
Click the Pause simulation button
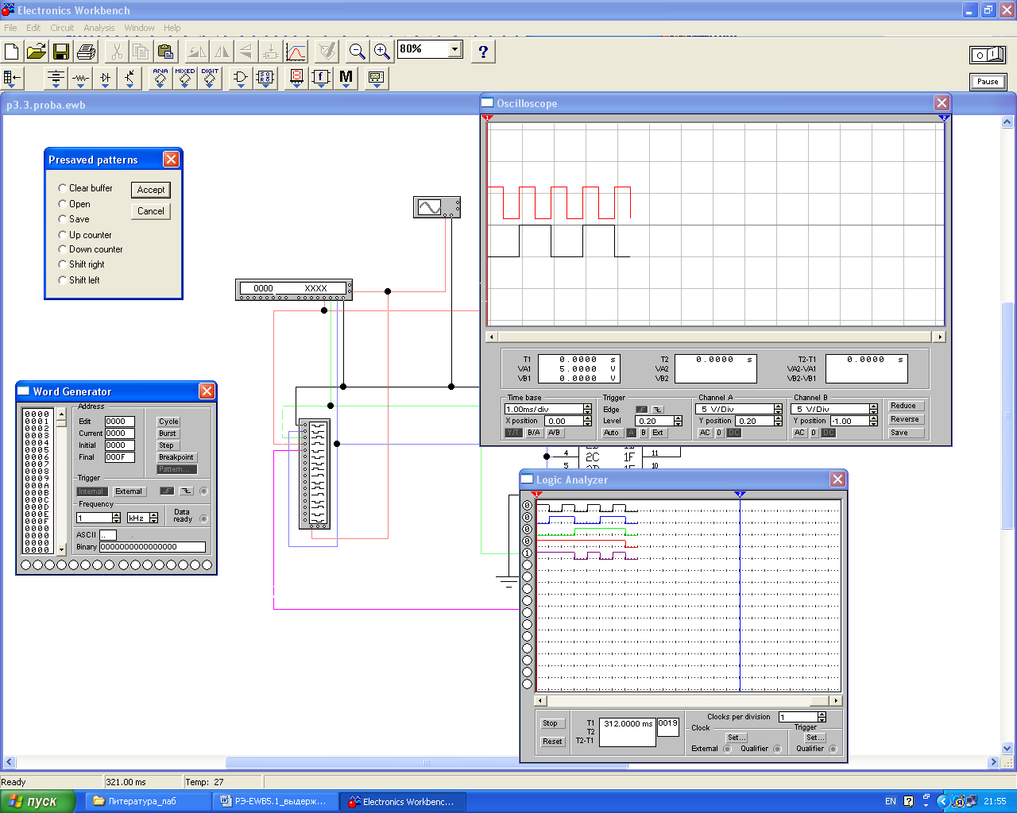click(988, 82)
